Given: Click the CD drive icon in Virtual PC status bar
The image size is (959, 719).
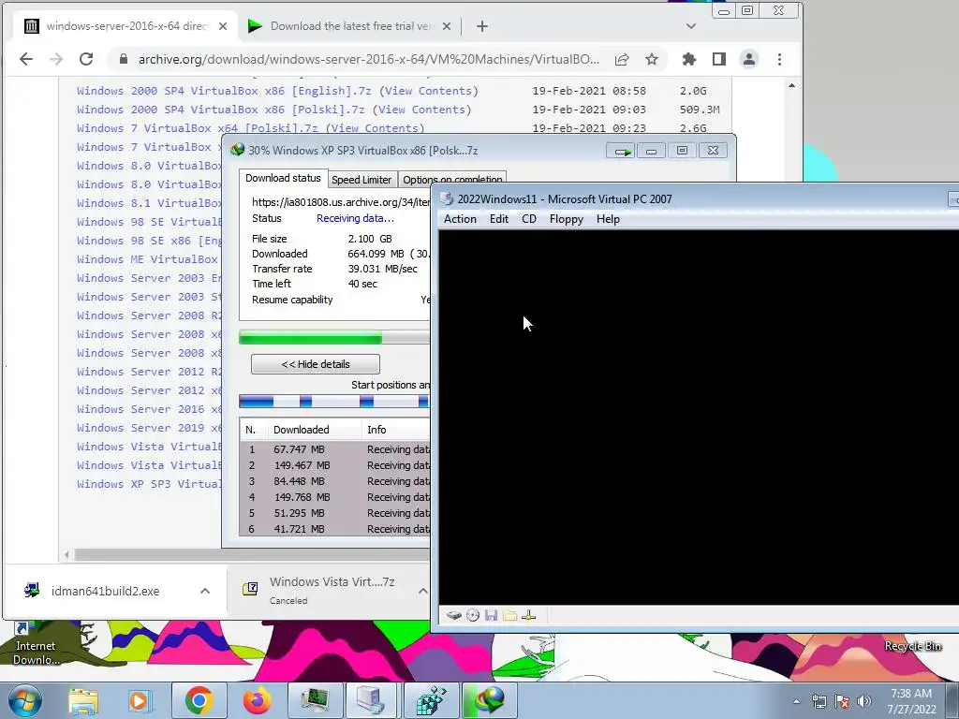Looking at the screenshot, I should (473, 615).
